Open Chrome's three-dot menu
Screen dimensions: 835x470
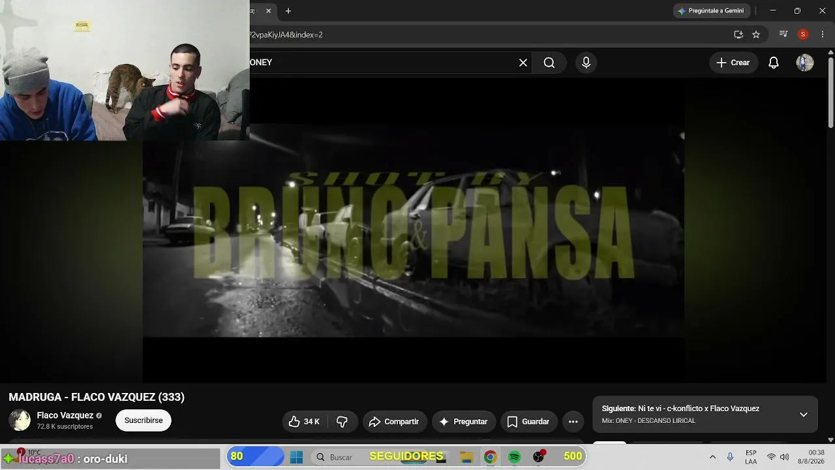tap(822, 35)
